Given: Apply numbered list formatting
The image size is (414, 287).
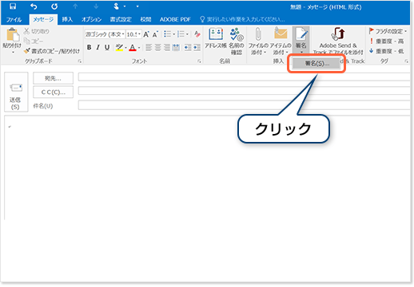Looking at the screenshot, I should [181, 34].
